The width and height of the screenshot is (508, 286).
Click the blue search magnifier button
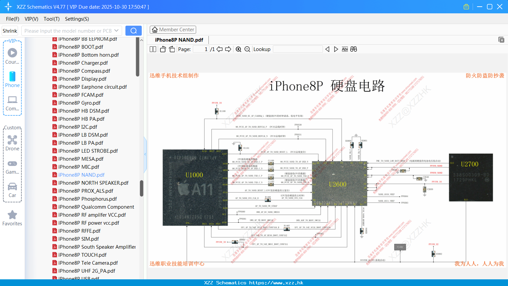[133, 31]
